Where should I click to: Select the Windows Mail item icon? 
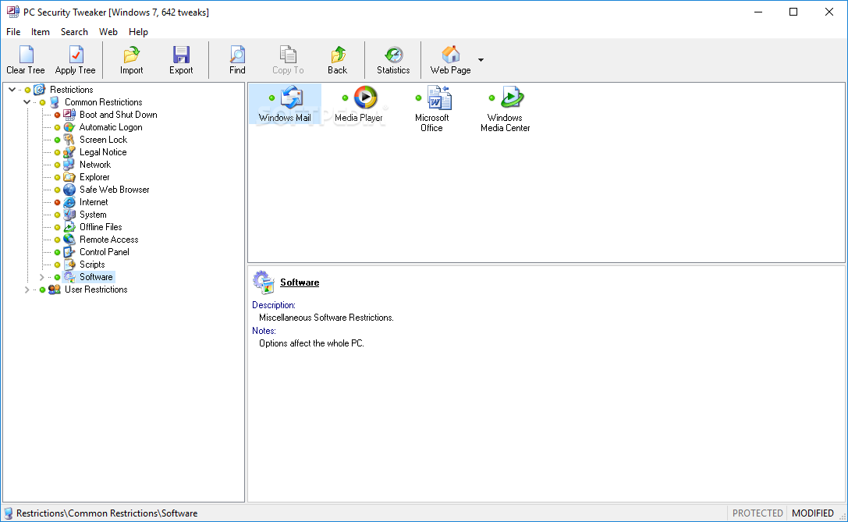pyautogui.click(x=292, y=98)
